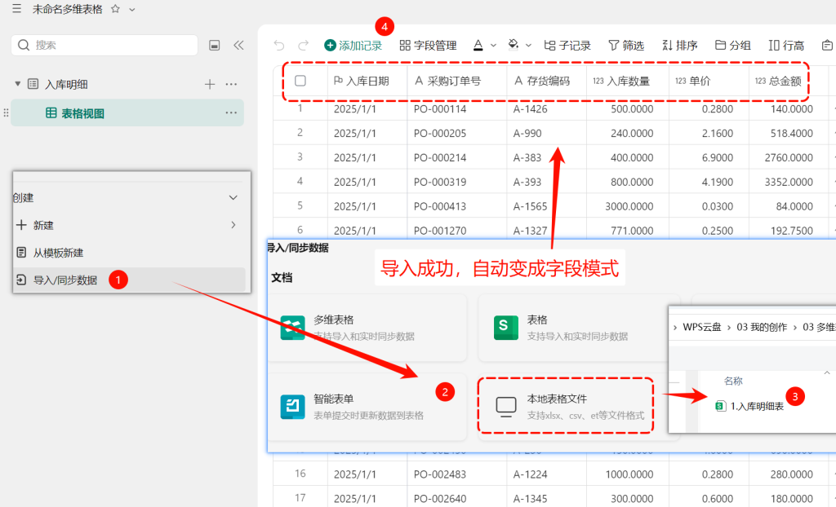Viewport: 836px width, 507px height.
Task: Add a new view with plus icon
Action: 210,84
